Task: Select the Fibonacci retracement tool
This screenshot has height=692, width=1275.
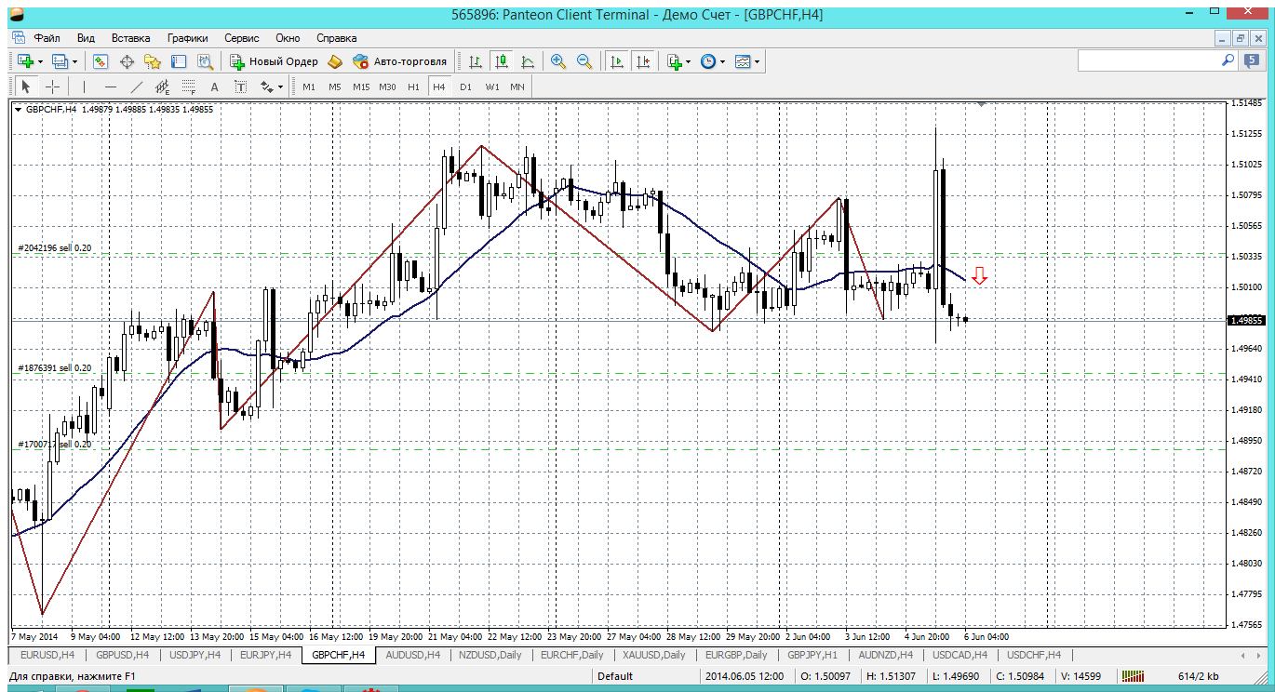Action: [189, 86]
